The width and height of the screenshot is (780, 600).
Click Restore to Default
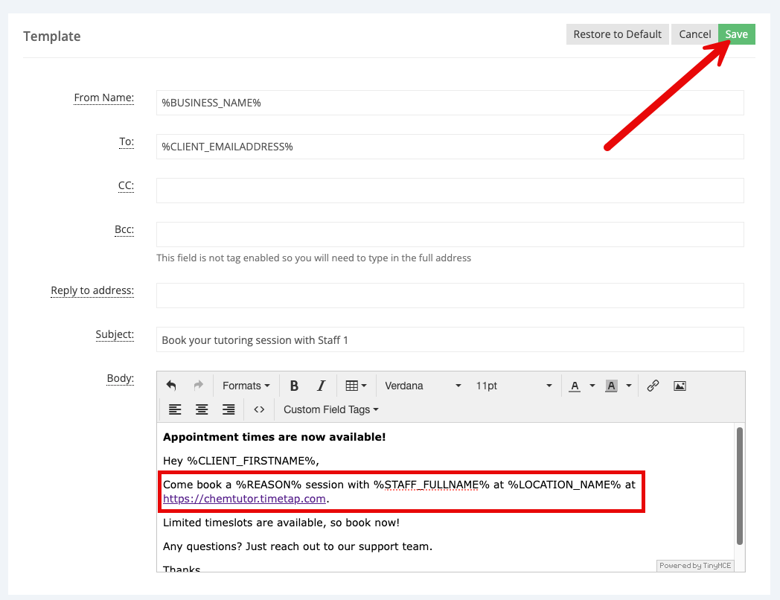pyautogui.click(x=617, y=34)
